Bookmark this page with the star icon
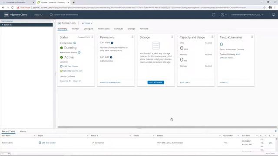The width and height of the screenshot is (278, 156). tap(265, 8)
